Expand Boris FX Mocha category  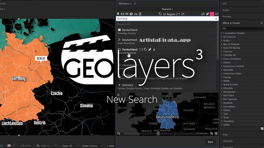[221, 48]
